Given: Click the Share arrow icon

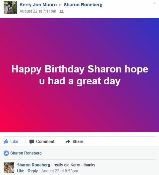Looking at the screenshot, I should (68, 142).
